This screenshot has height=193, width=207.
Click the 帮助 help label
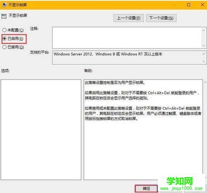click(88, 71)
